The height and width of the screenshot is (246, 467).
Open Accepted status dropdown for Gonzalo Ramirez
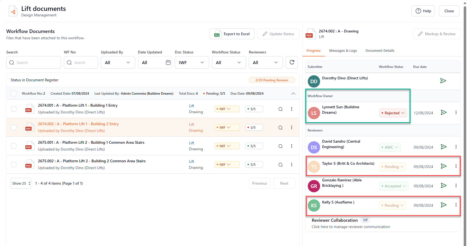(x=394, y=186)
